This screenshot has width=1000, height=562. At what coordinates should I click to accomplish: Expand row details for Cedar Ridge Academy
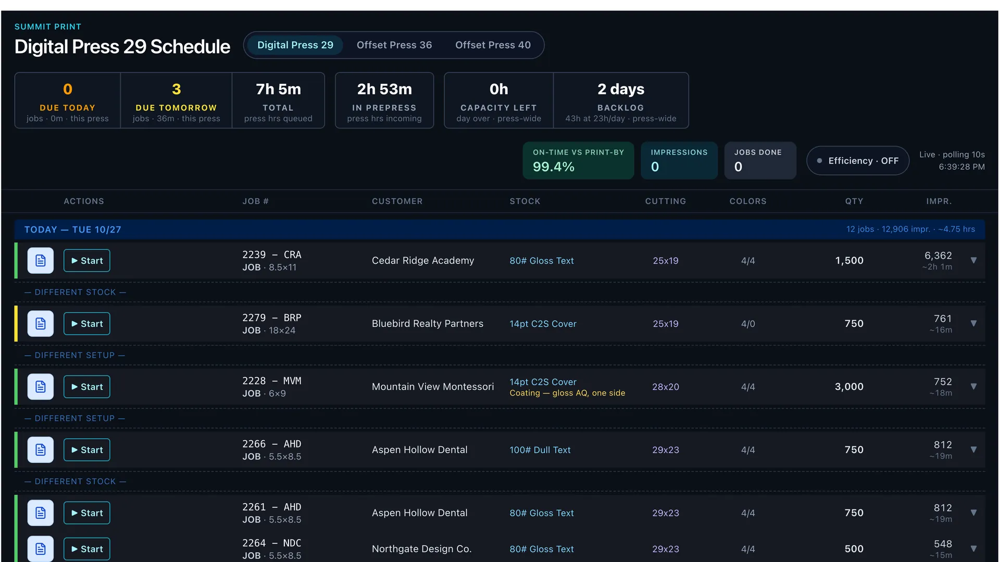(973, 260)
